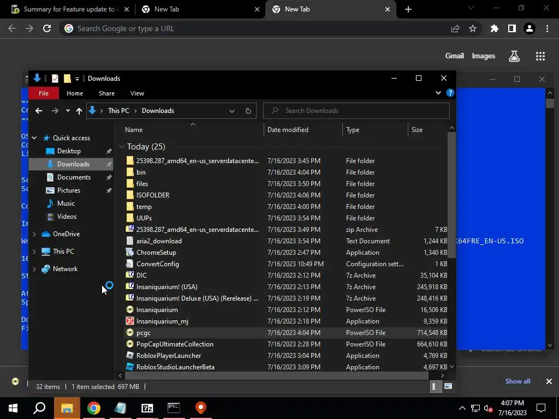Show all downloads in Chrome
This screenshot has width=559, height=419.
pos(518,381)
